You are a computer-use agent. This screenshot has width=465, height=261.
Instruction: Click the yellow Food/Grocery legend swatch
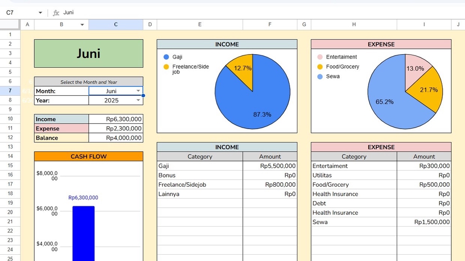(320, 67)
